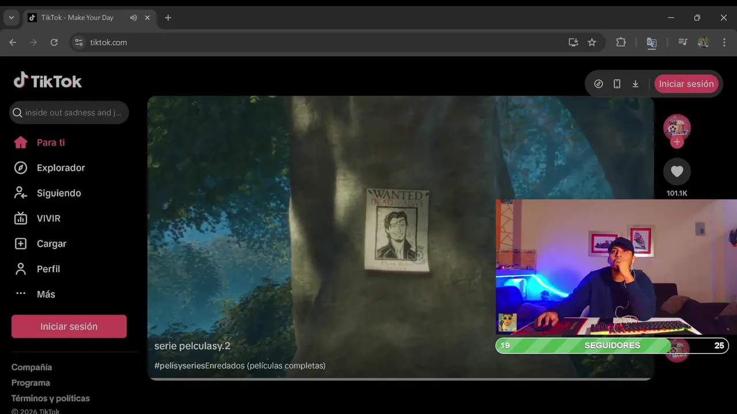Viewport: 737px width, 414px height.
Task: Click the translate extension icon
Action: coord(652,43)
